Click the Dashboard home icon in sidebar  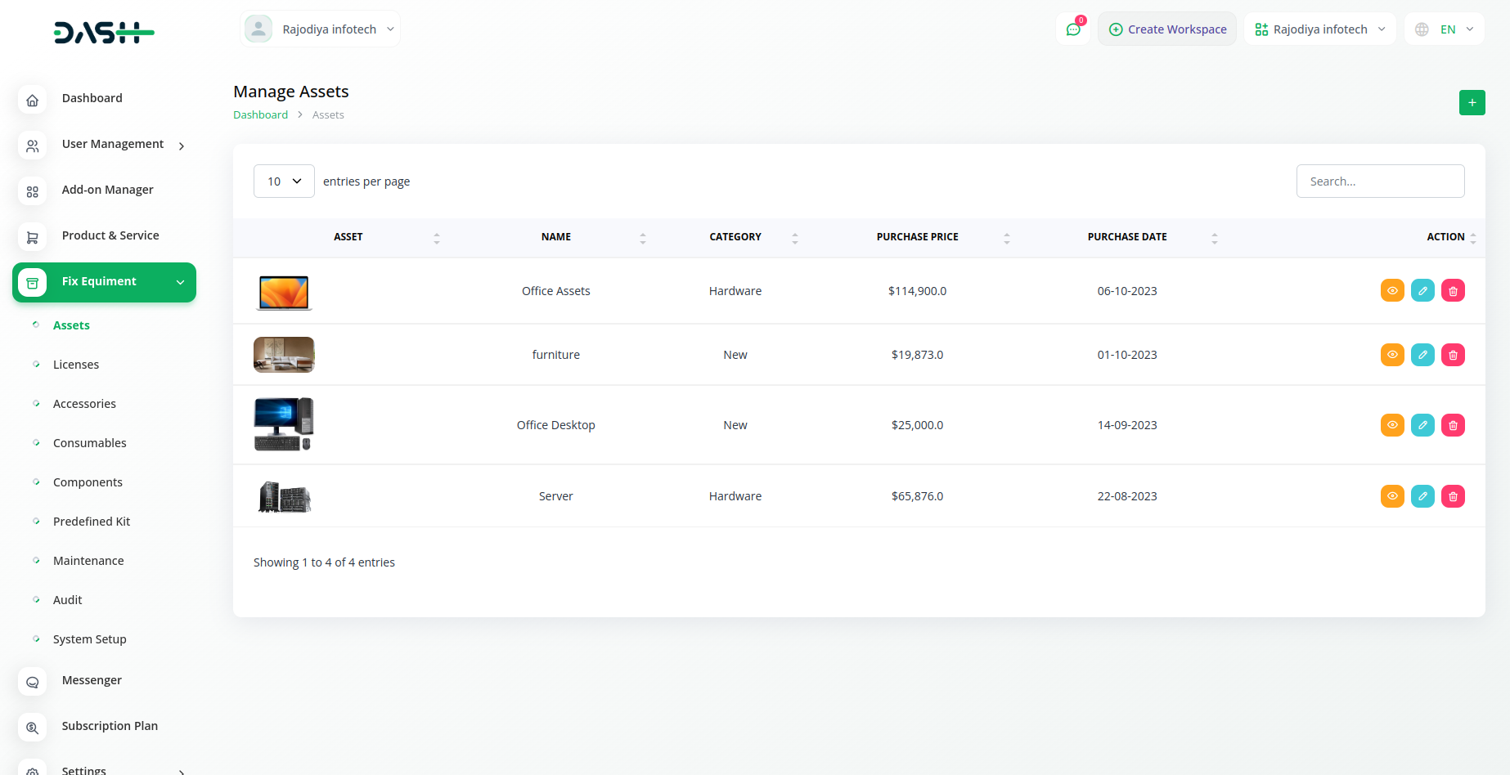(32, 101)
